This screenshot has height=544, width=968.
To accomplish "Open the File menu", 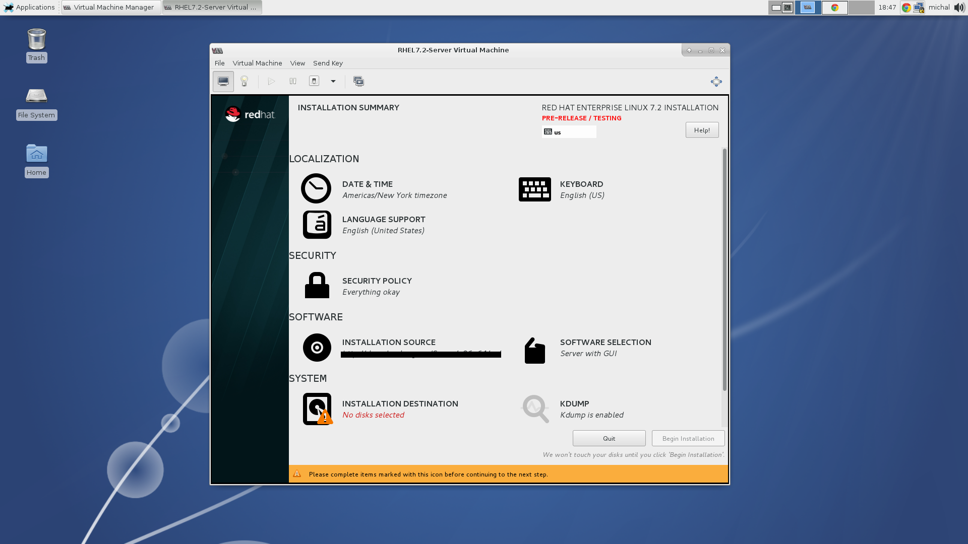I will (x=219, y=63).
